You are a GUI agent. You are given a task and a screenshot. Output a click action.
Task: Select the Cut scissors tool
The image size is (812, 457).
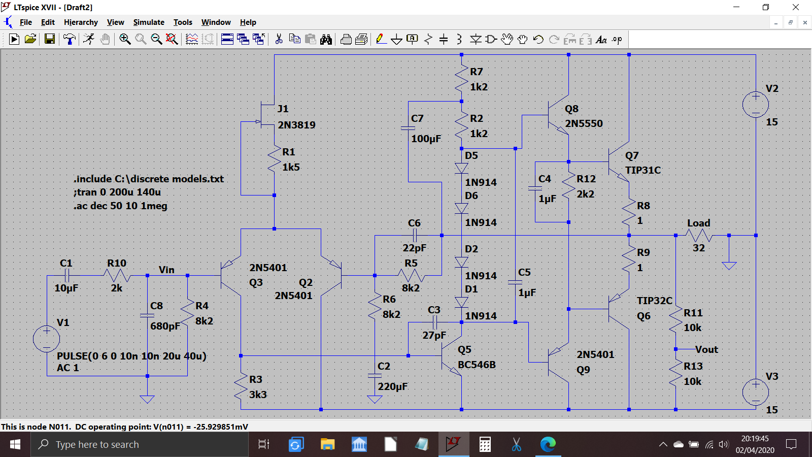pos(279,39)
